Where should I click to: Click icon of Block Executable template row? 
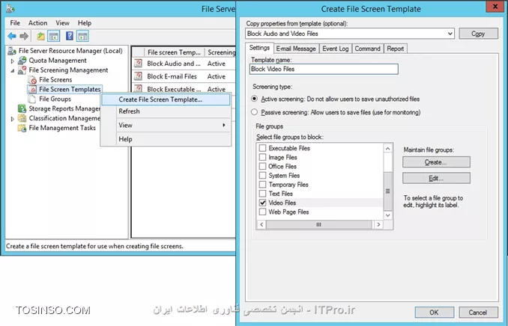pyautogui.click(x=139, y=89)
